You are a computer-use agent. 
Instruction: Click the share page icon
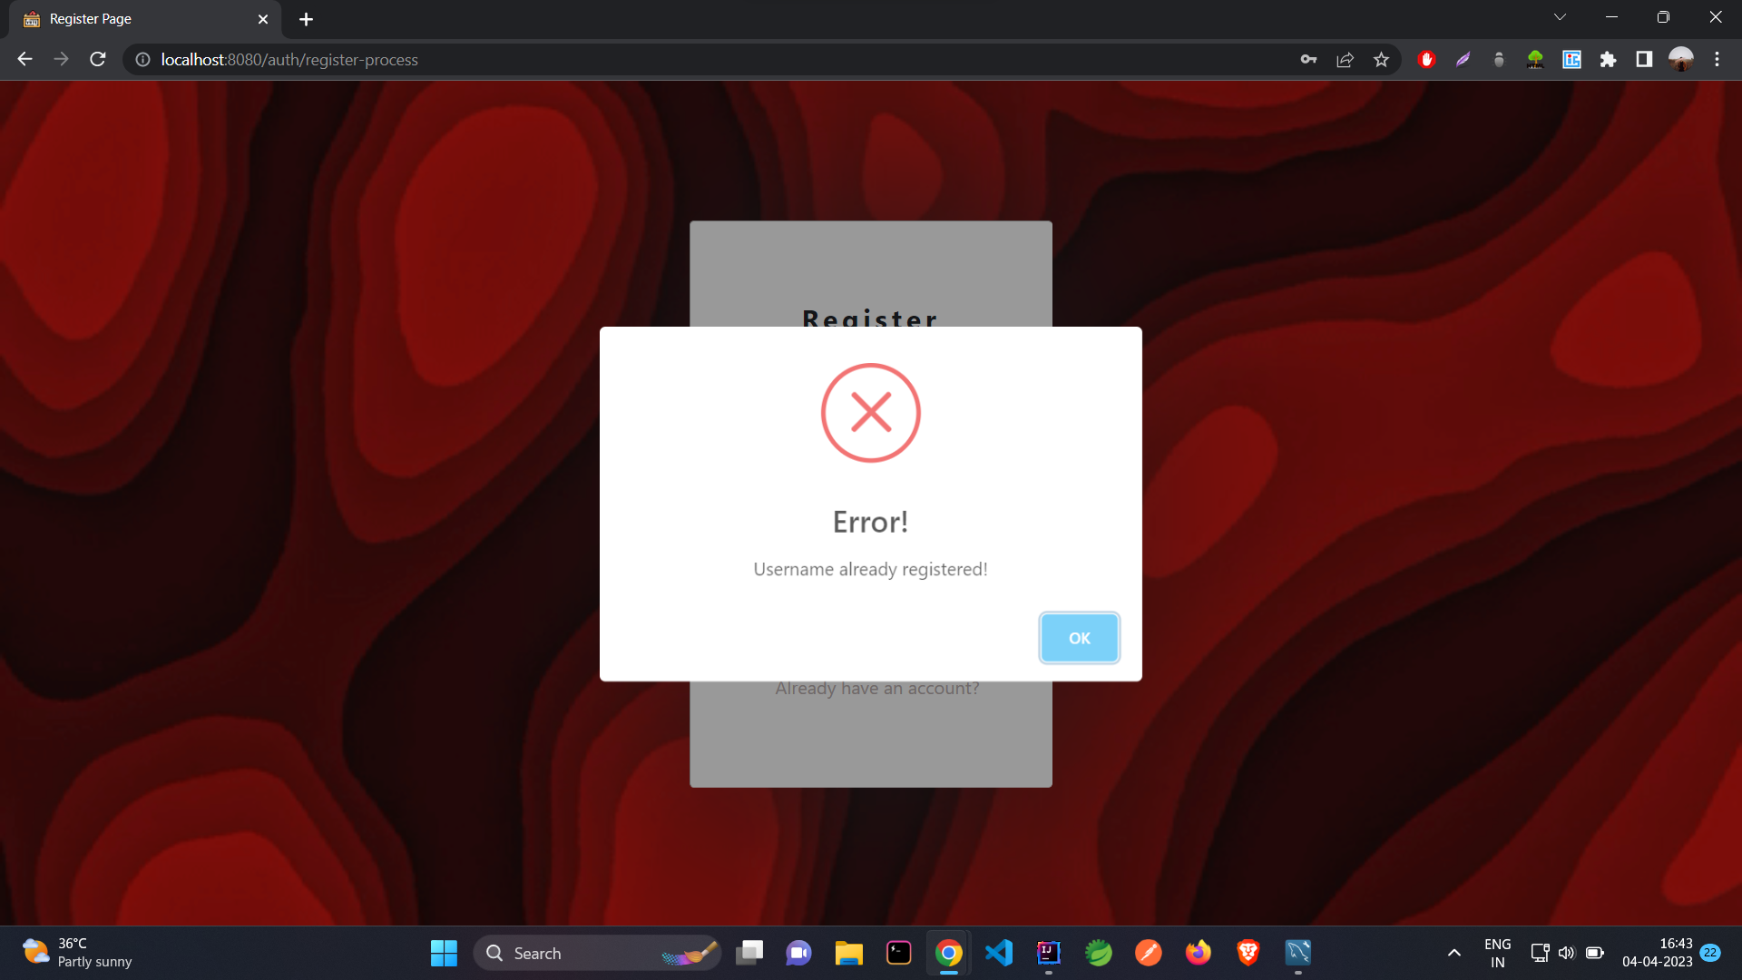(x=1345, y=59)
